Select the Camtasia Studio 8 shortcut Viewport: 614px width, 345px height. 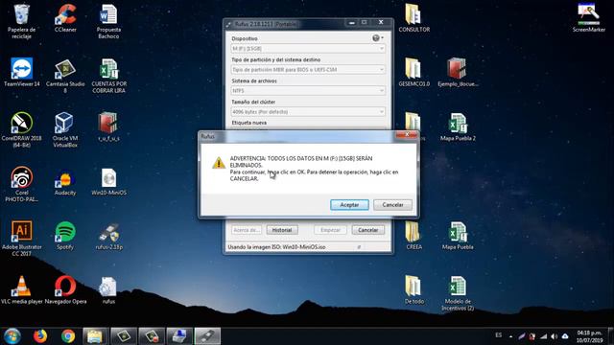pyautogui.click(x=65, y=76)
